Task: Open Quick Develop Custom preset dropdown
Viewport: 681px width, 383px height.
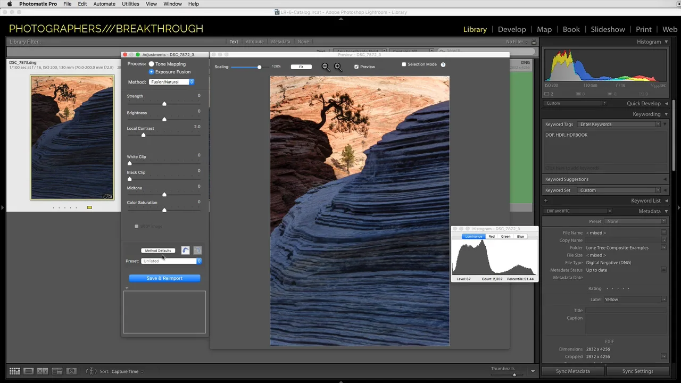Action: [x=576, y=104]
